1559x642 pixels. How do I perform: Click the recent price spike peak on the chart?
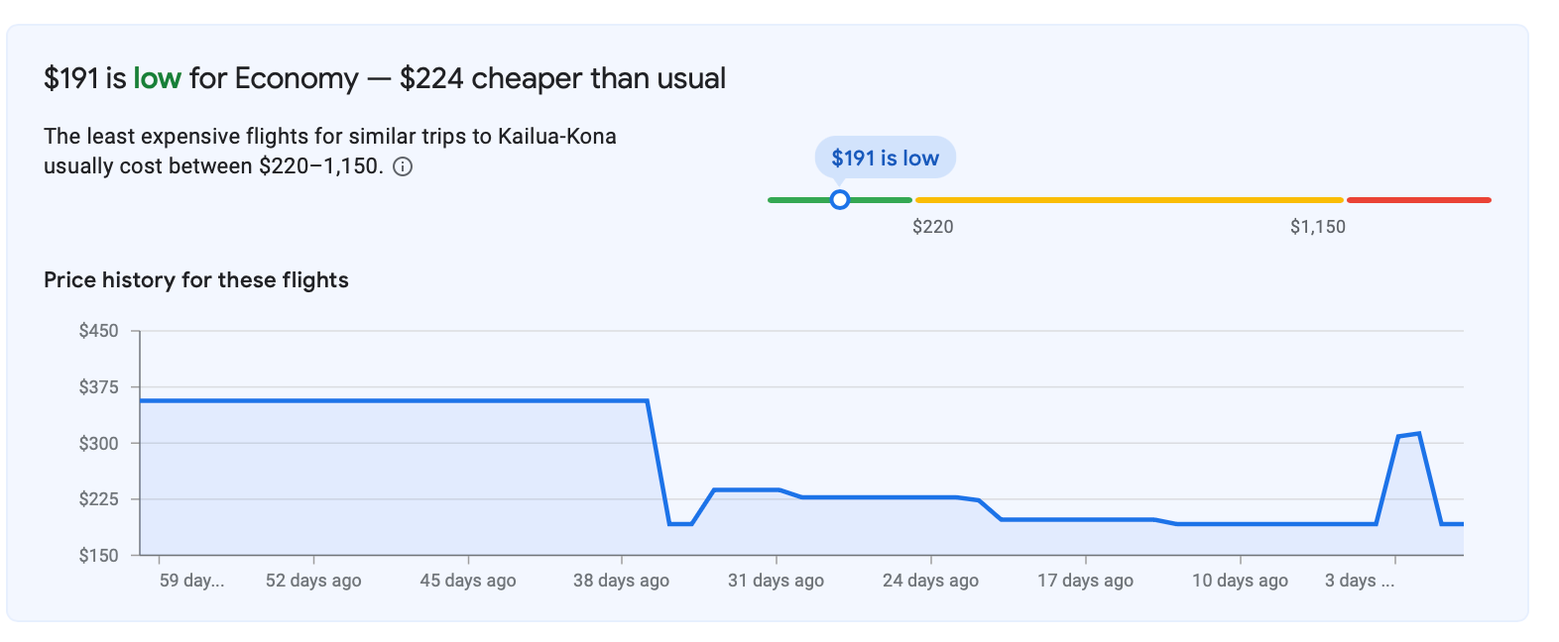click(x=1419, y=434)
